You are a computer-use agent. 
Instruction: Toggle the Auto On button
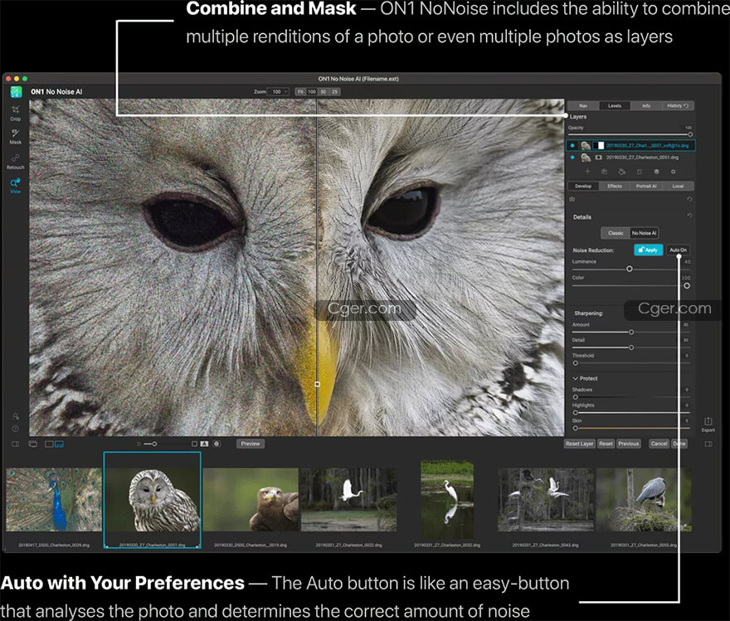(x=678, y=250)
